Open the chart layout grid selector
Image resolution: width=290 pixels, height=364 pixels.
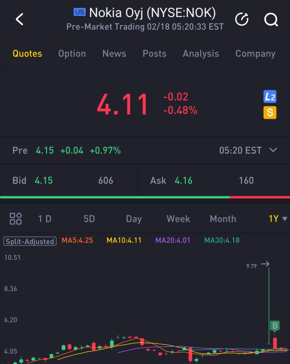[x=16, y=219]
